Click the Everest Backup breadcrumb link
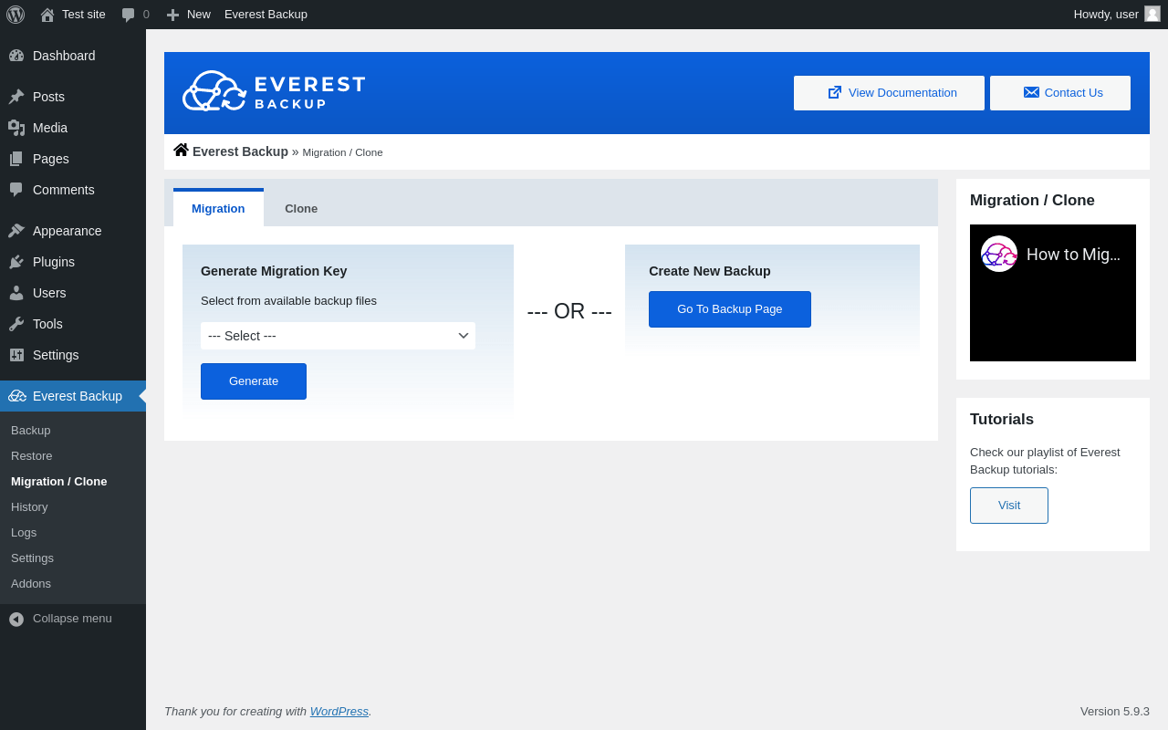This screenshot has height=730, width=1168. tap(240, 151)
